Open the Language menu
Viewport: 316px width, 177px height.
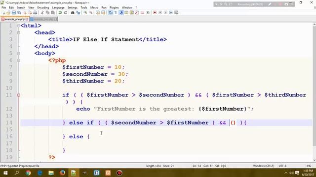(x=58, y=7)
